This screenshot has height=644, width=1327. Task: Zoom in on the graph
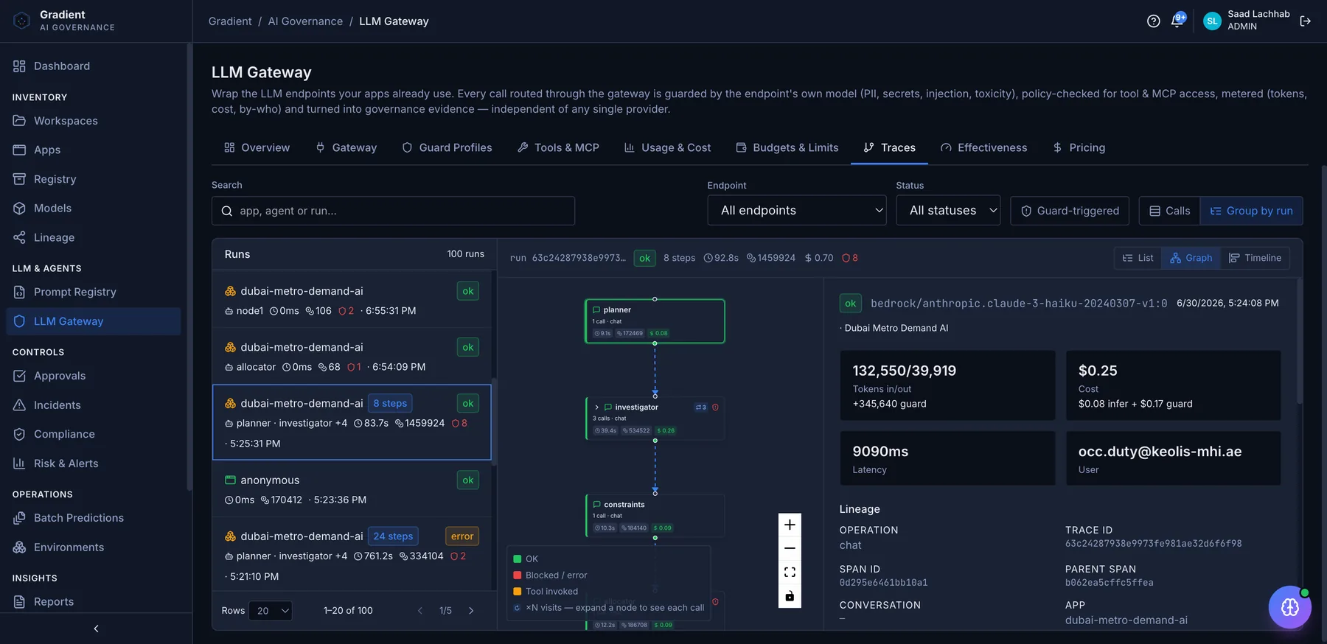(x=790, y=525)
